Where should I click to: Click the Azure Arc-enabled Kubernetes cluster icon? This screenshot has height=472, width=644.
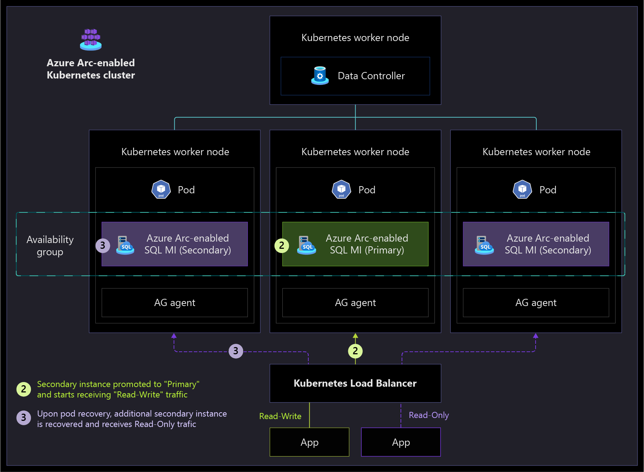(91, 39)
